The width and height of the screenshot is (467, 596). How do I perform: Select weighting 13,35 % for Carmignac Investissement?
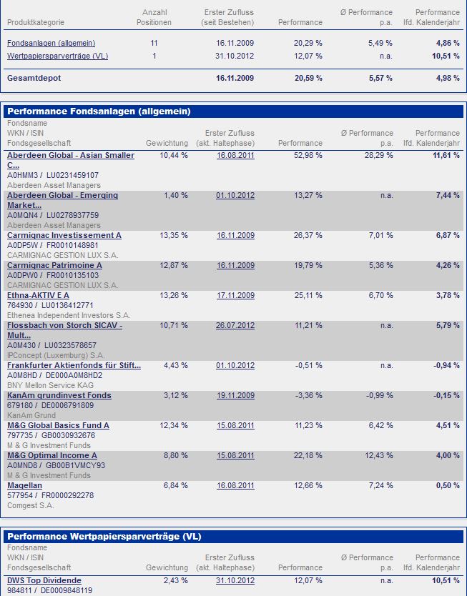(174, 235)
